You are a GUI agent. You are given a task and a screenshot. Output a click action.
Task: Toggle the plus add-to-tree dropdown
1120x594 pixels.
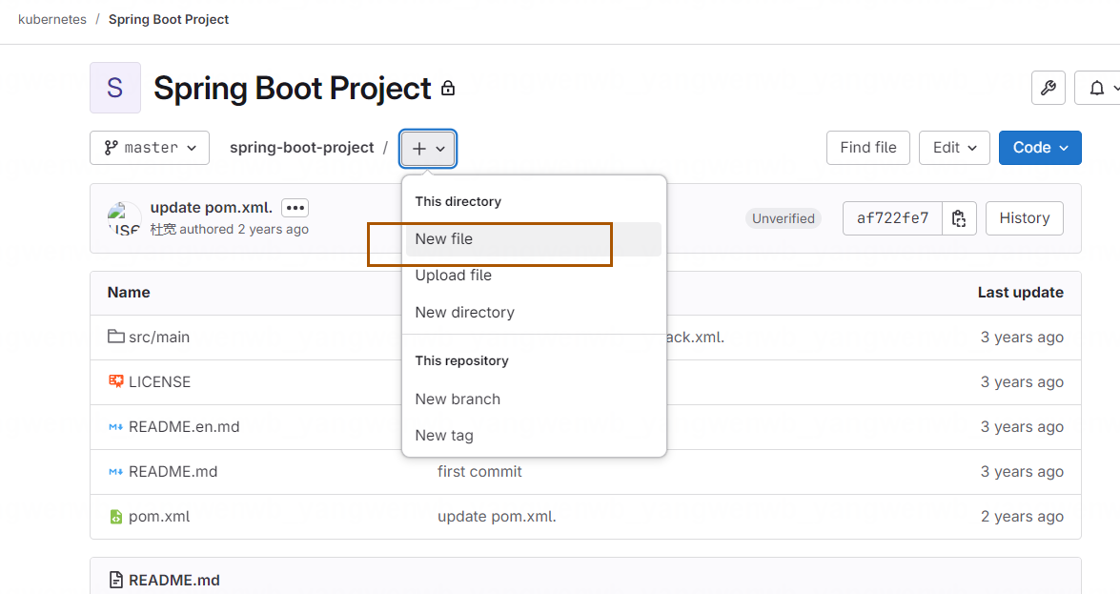428,148
